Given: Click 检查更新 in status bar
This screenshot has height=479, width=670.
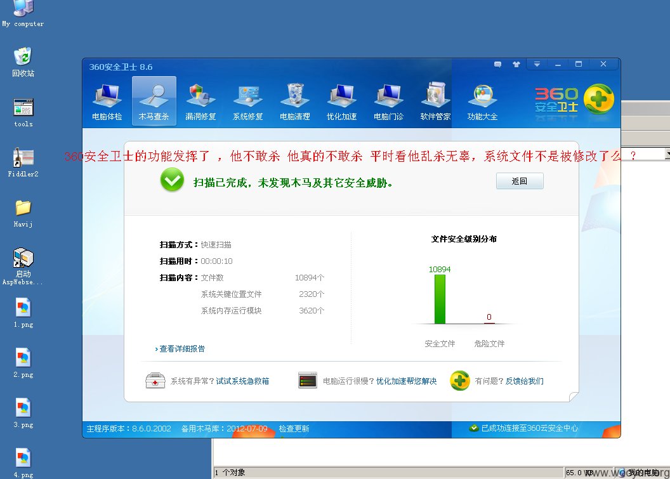Looking at the screenshot, I should 294,429.
